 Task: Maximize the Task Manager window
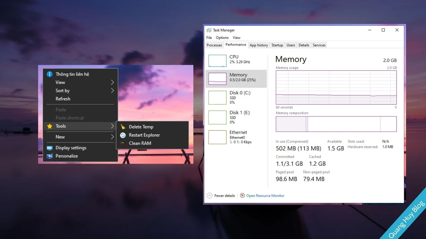[383, 30]
